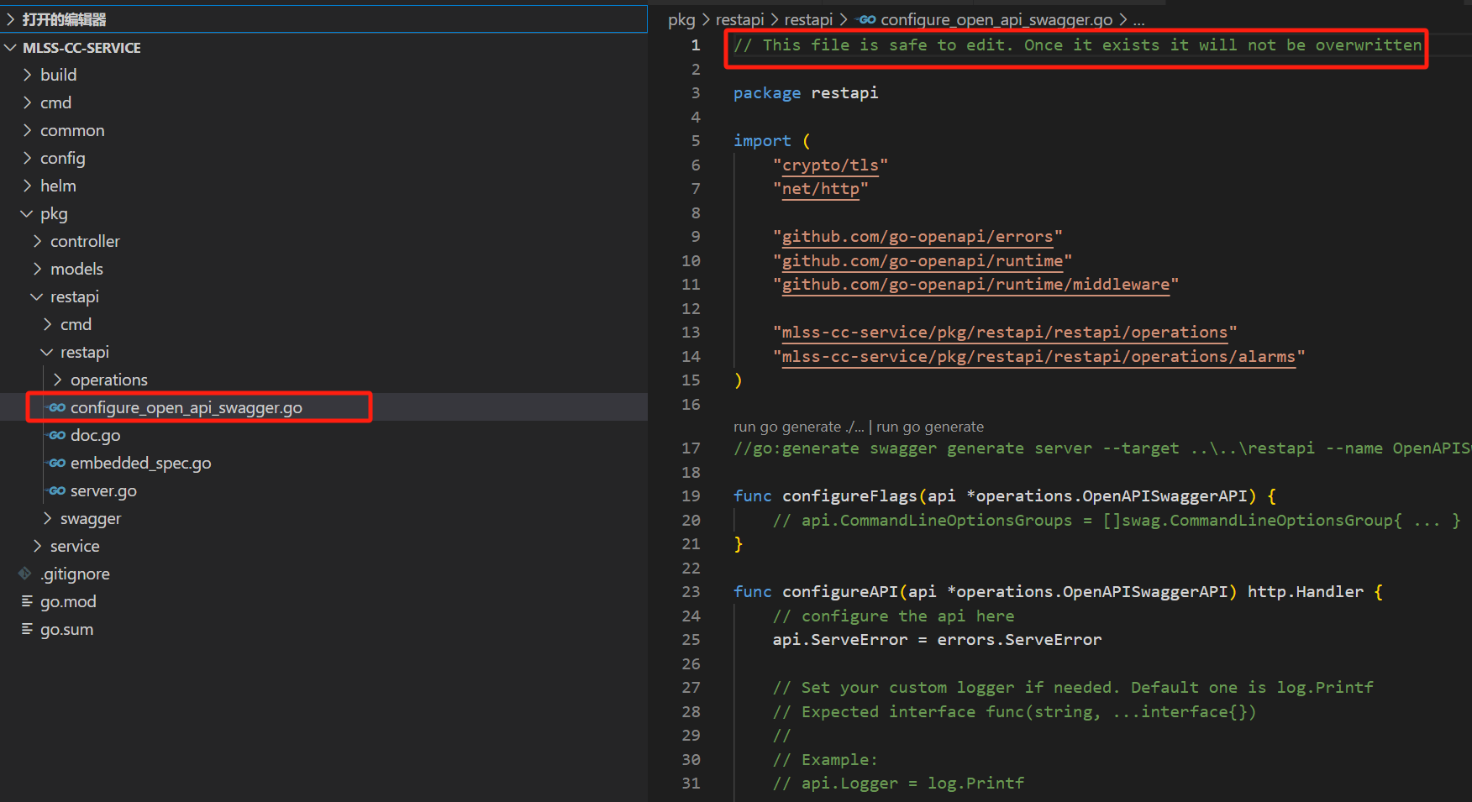Click pkg in the breadcrumb

(x=681, y=19)
